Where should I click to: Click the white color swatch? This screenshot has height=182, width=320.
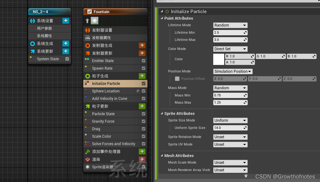point(218,59)
